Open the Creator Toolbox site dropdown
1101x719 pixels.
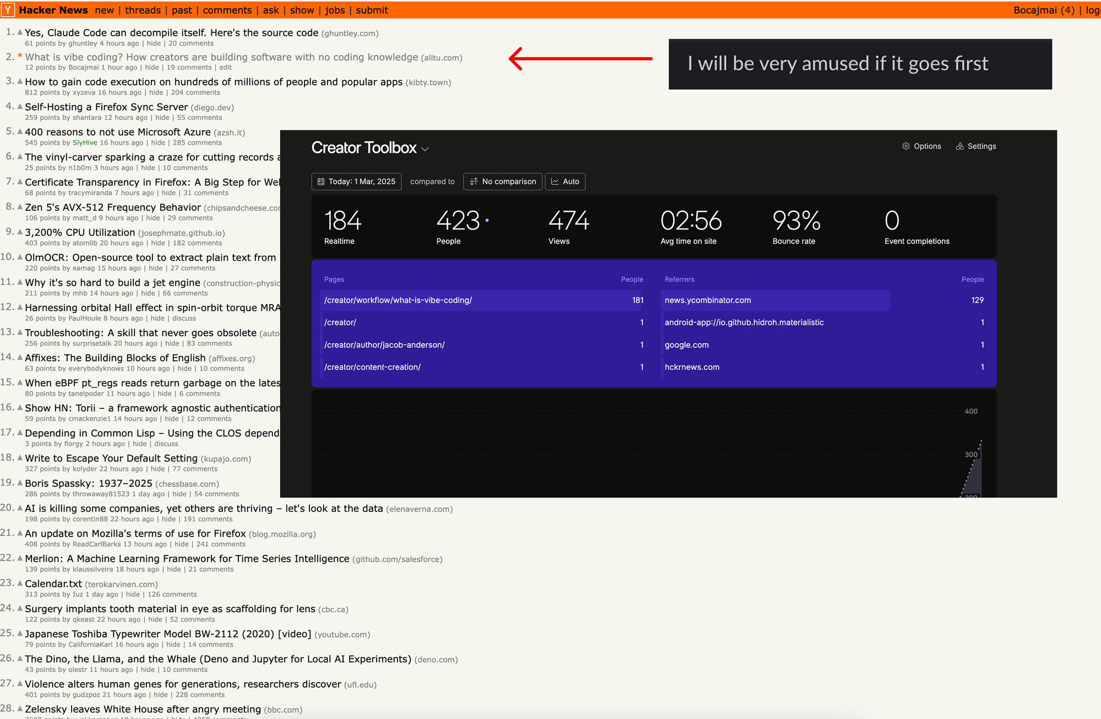(x=370, y=148)
